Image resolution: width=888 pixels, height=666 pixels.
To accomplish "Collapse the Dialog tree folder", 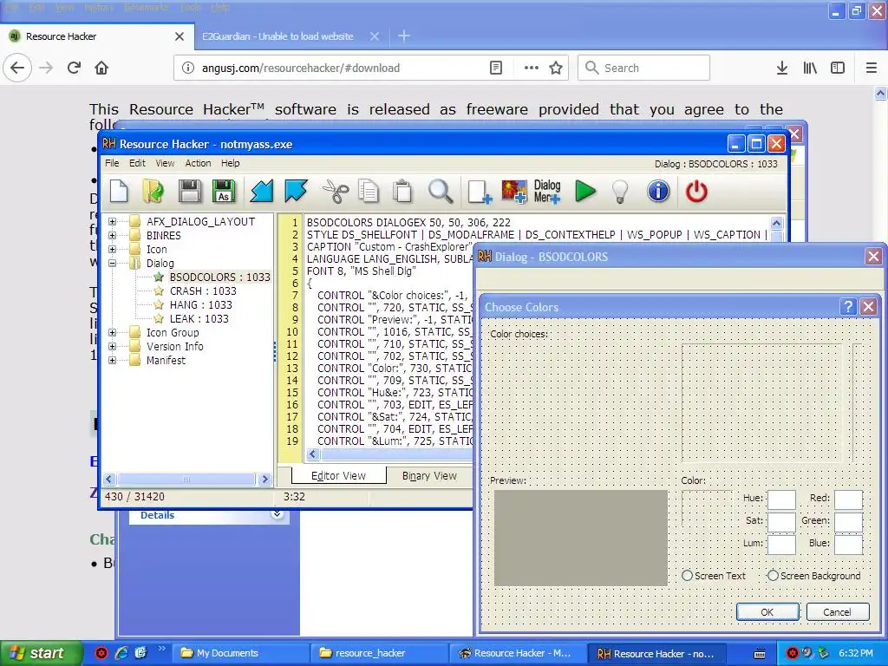I will click(x=112, y=263).
